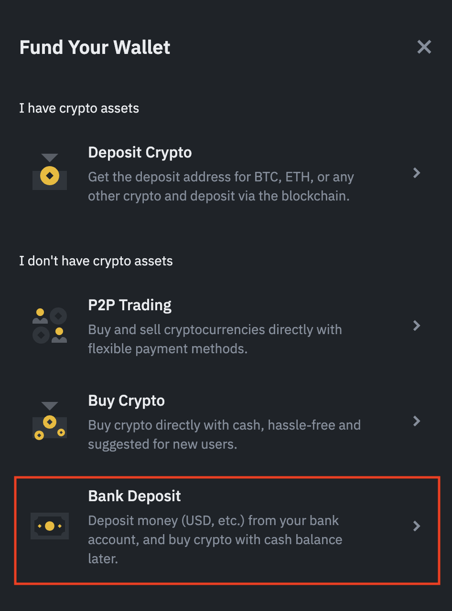452x611 pixels.
Task: Click the Bank Deposit banknote icon
Action: click(50, 526)
